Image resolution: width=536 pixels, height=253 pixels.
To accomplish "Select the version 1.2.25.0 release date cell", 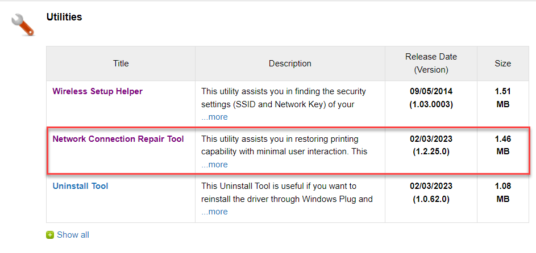I will point(431,145).
